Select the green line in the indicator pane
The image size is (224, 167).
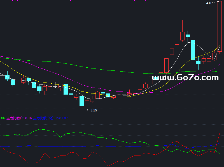42,129
